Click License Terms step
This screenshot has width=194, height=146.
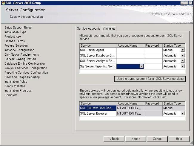15,41
